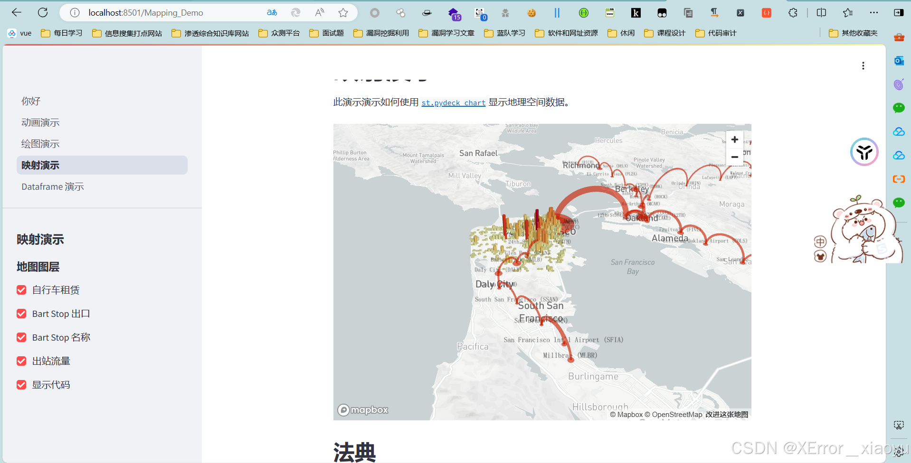Image resolution: width=911 pixels, height=463 pixels.
Task: Toggle off the 显示代码 checkbox
Action: [21, 385]
